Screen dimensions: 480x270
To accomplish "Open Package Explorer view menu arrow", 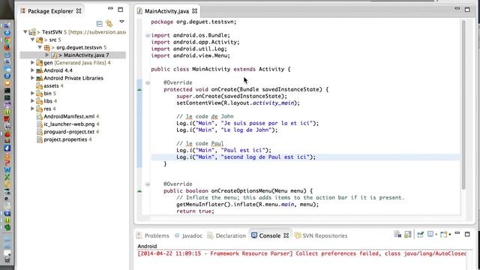I will (x=121, y=22).
